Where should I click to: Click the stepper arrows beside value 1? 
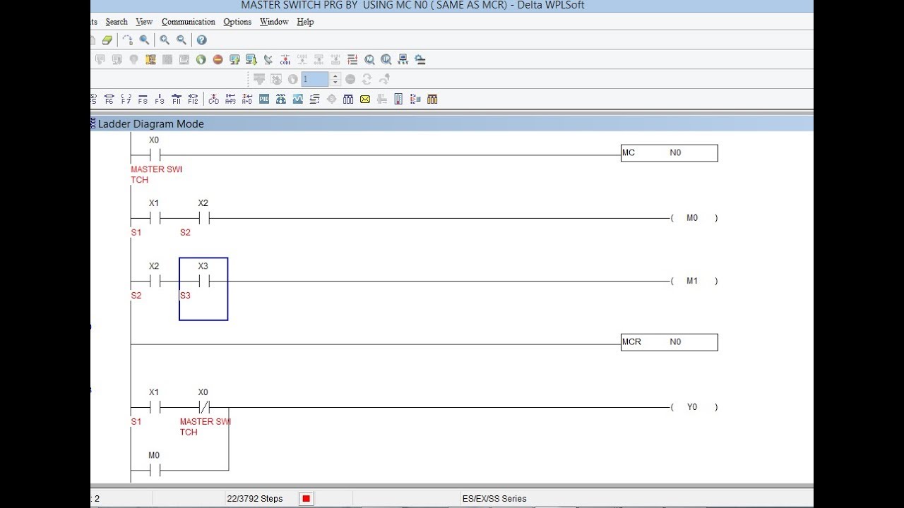335,80
